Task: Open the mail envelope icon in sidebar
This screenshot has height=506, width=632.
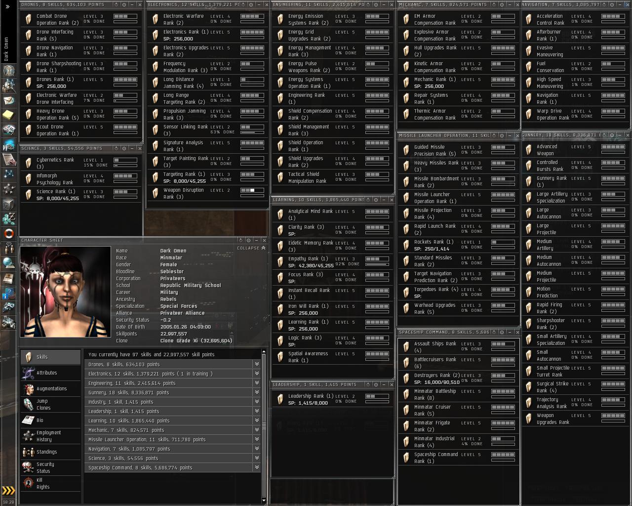Action: coord(9,100)
